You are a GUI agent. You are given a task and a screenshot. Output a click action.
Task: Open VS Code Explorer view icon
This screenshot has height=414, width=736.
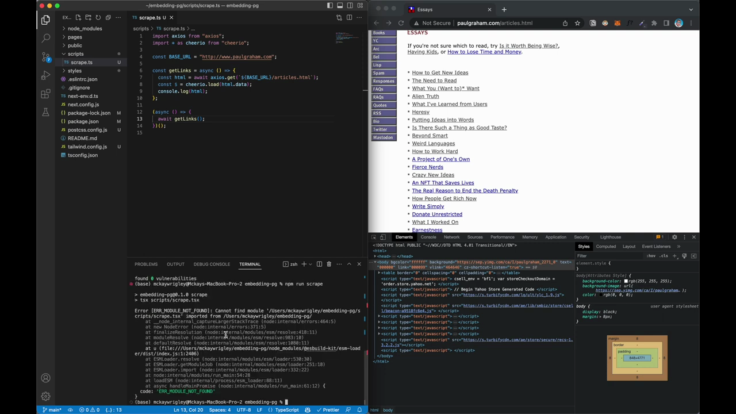click(45, 20)
